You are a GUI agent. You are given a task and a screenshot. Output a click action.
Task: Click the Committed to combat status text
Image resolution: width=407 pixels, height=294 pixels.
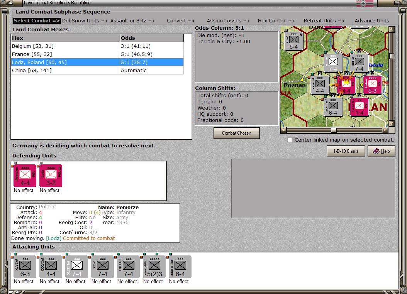89,238
